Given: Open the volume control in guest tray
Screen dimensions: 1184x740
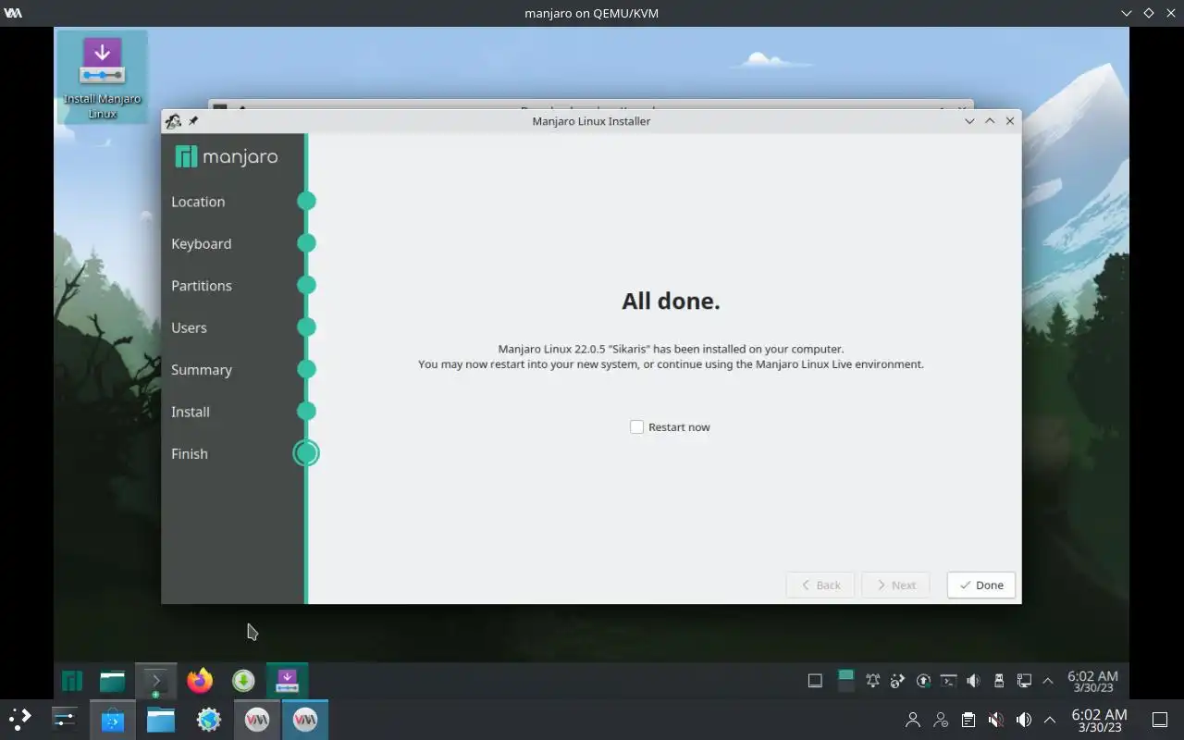Looking at the screenshot, I should coord(973,681).
